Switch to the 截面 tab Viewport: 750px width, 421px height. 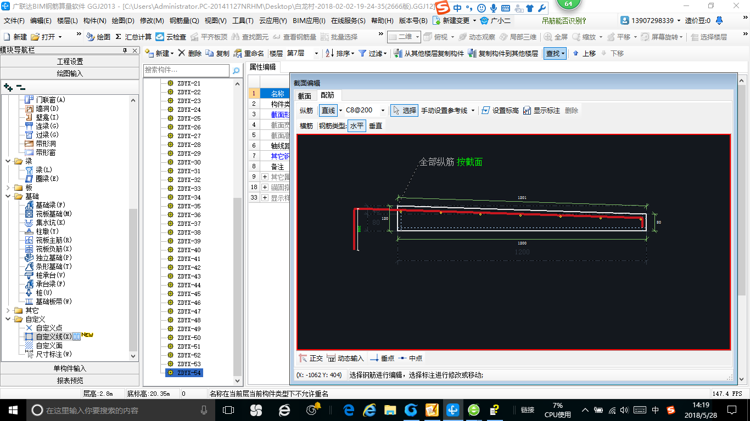click(x=305, y=95)
